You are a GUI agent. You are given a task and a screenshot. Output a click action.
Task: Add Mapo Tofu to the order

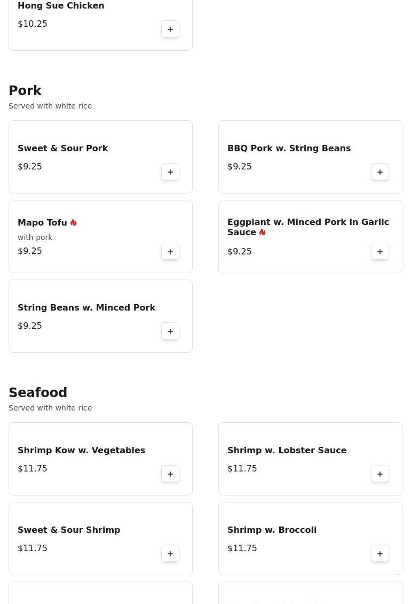point(170,252)
